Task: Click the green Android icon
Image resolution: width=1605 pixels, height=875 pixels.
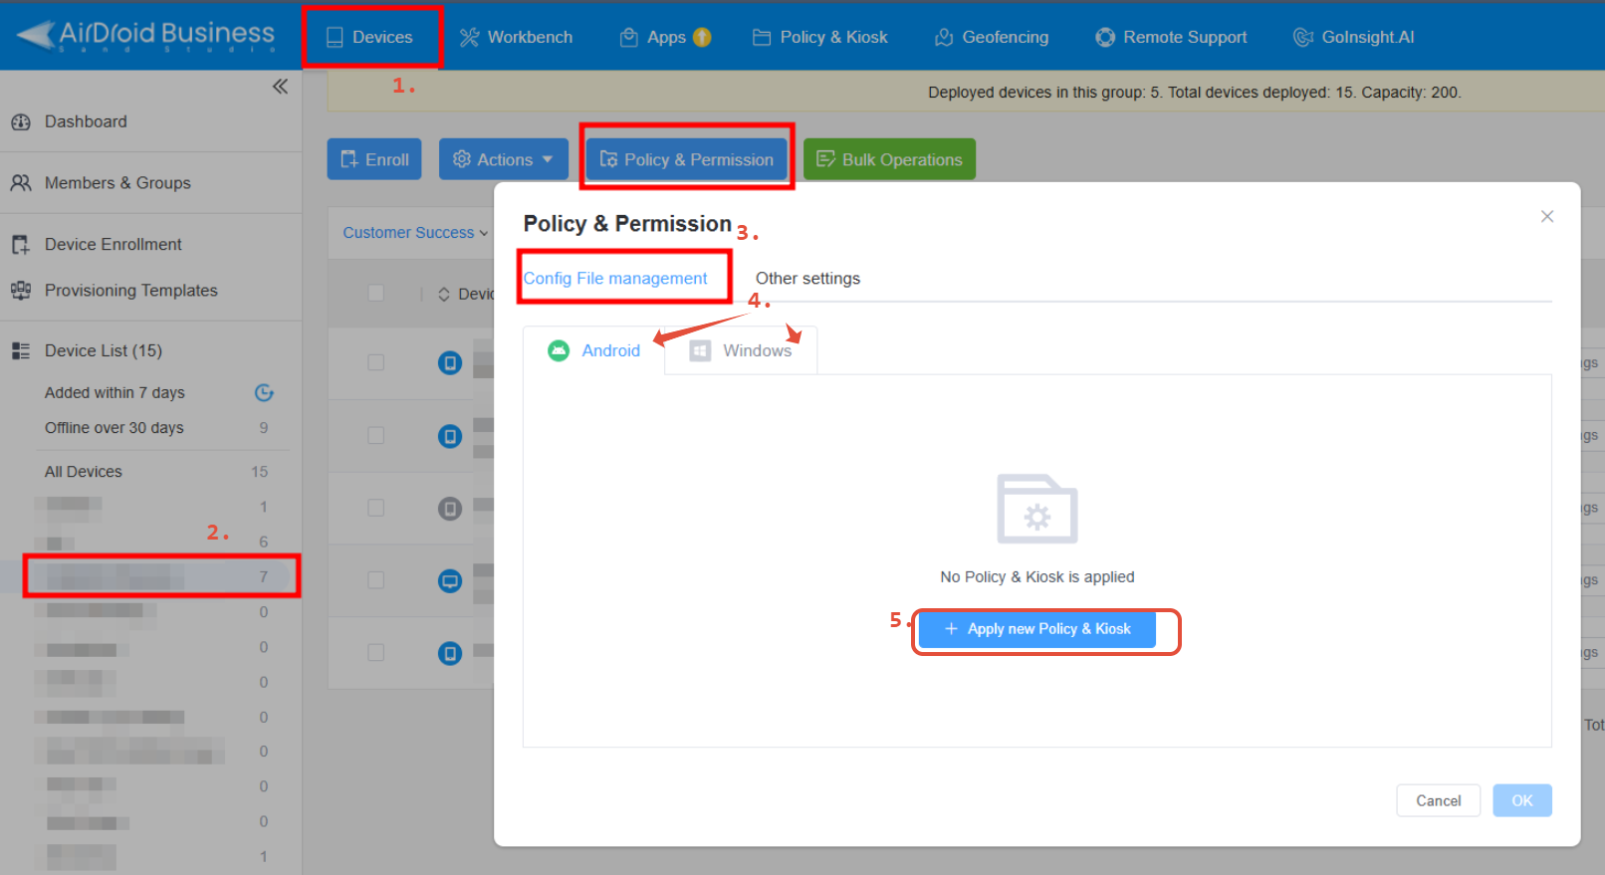Action: (x=559, y=350)
